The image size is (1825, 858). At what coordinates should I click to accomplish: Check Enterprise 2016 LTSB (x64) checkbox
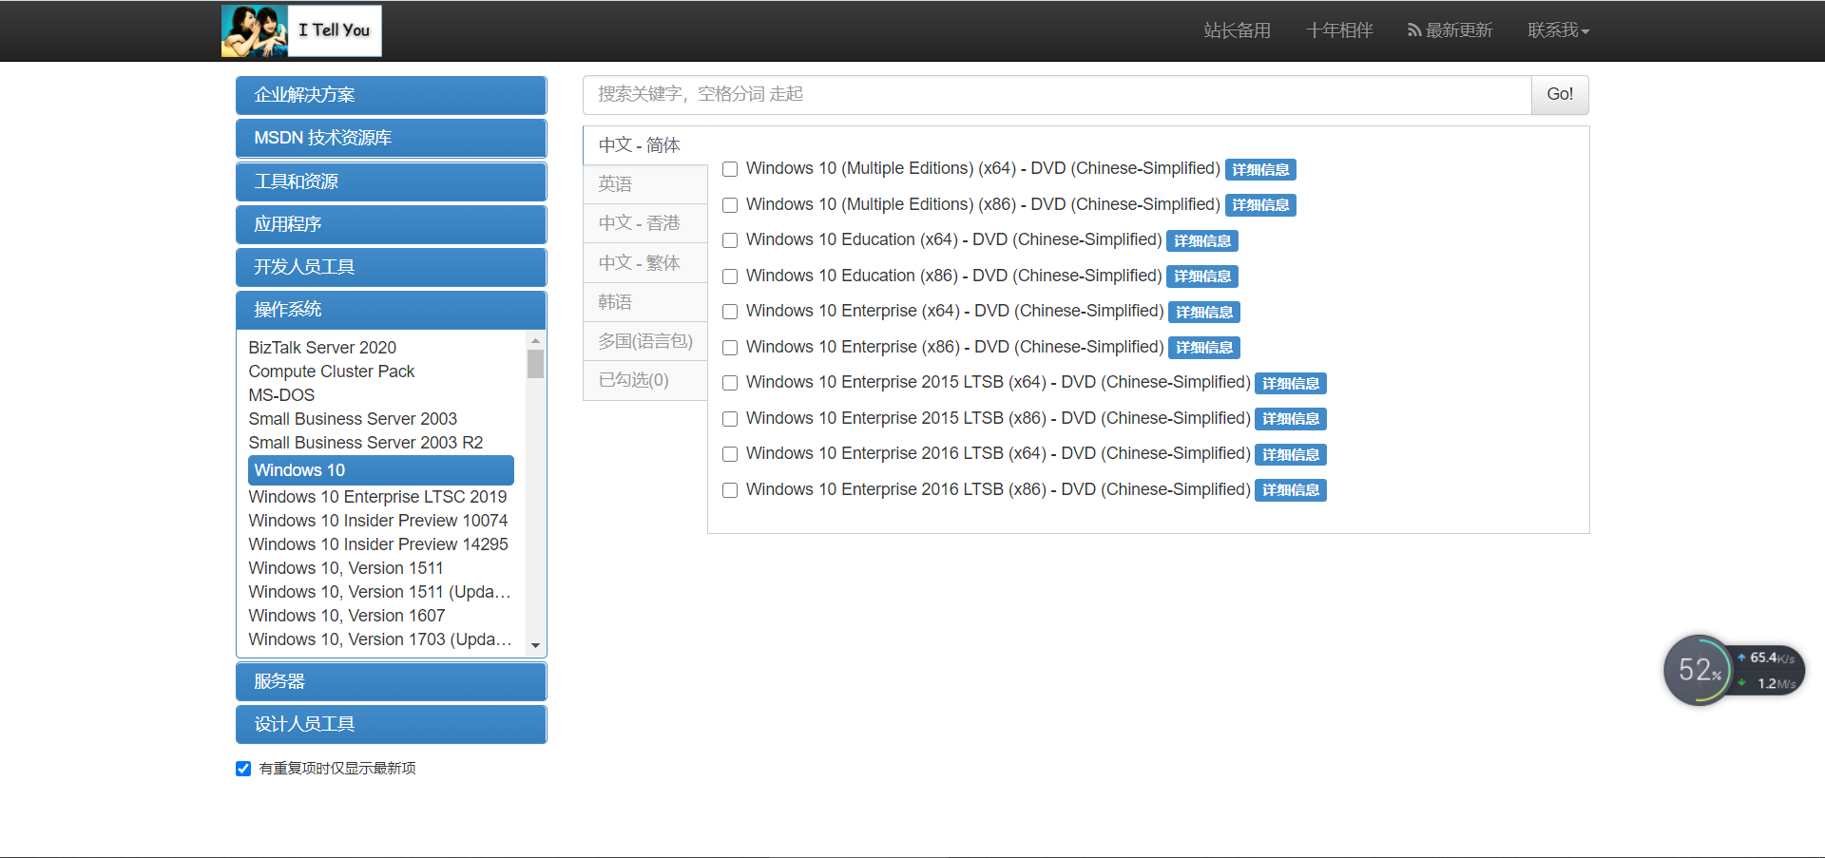730,454
